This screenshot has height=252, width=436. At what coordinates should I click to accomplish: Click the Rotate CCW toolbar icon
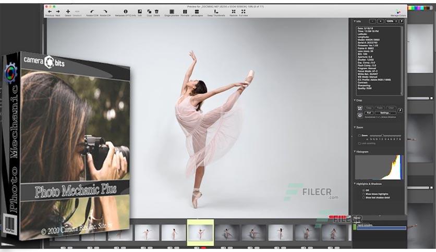[92, 11]
